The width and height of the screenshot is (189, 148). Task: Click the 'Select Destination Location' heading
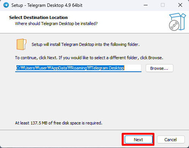pyautogui.click(x=38, y=17)
